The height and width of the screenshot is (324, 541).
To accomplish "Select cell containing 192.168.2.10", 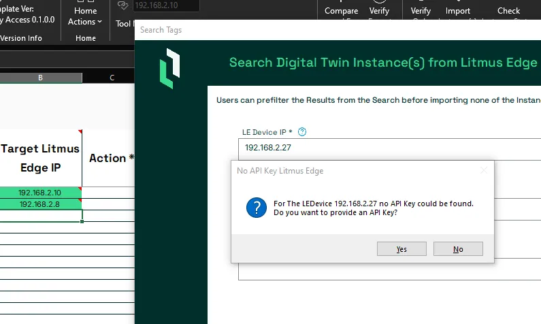I will coord(41,193).
